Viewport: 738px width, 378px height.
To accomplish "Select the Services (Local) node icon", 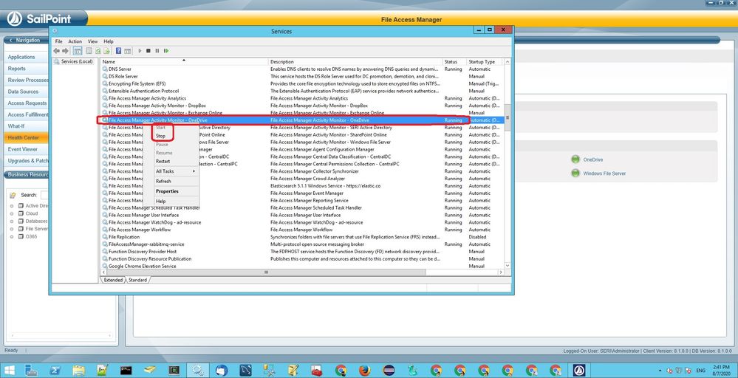I will point(57,61).
